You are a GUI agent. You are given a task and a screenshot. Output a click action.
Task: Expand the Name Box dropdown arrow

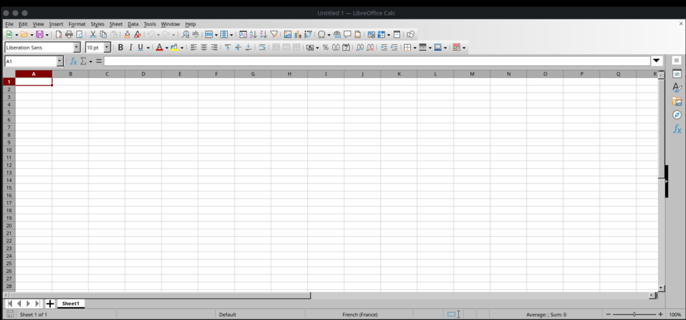point(60,61)
